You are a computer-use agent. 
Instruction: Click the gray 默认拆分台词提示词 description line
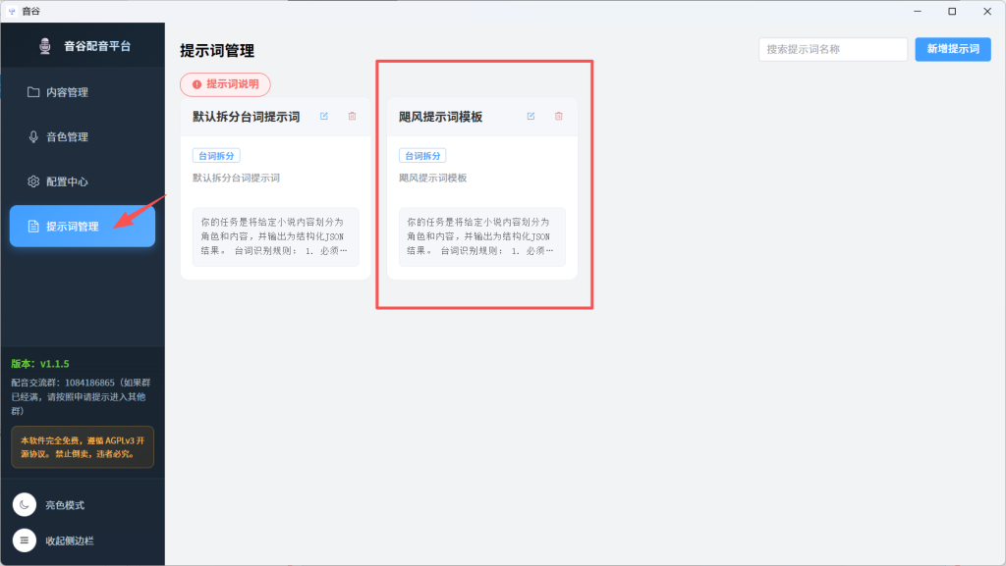[236, 178]
